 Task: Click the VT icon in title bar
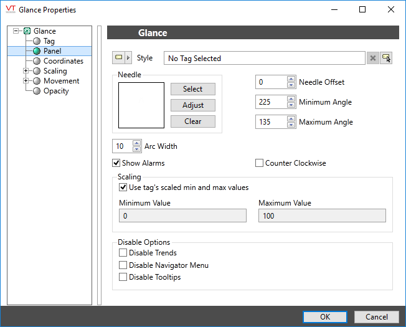tap(10, 9)
